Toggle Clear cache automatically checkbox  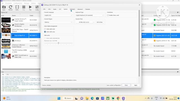45,38
